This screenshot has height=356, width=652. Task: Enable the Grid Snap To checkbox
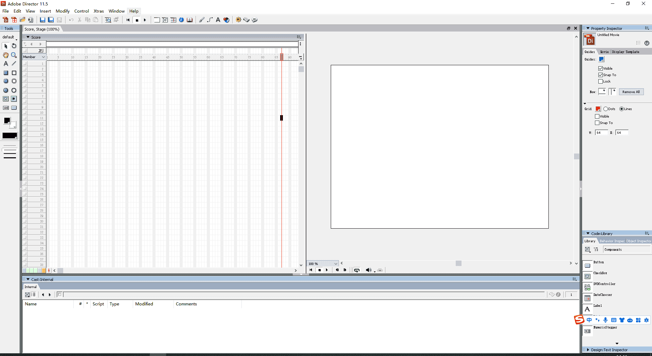597,123
